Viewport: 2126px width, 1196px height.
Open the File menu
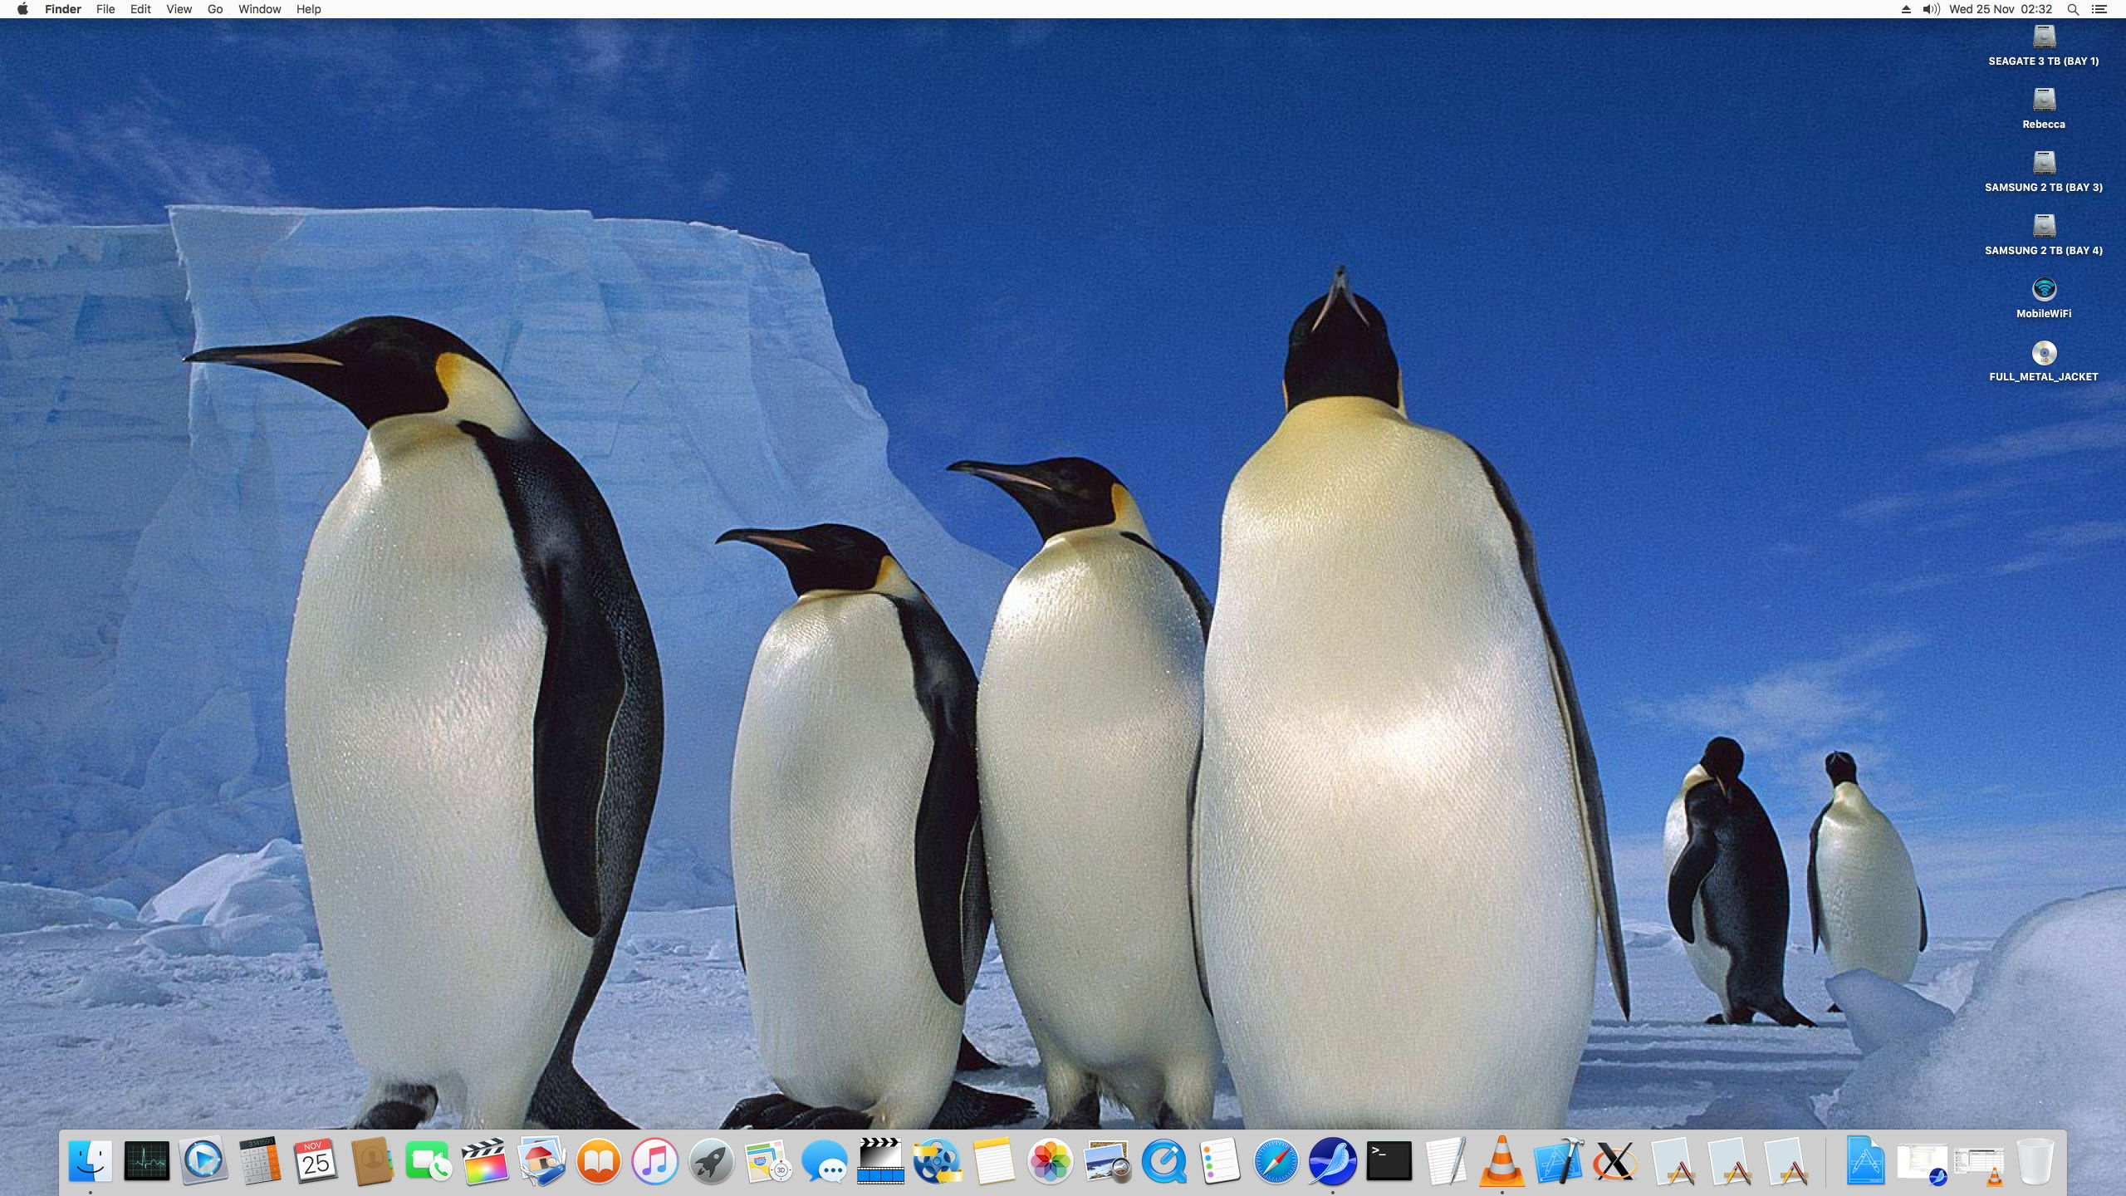(x=105, y=9)
